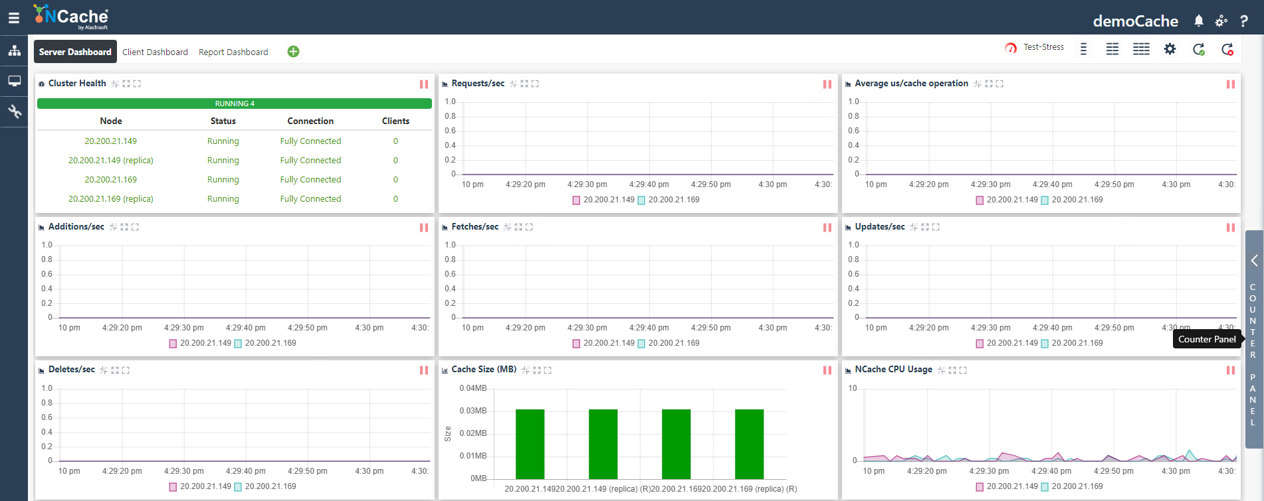Make the Requests/sec panel fullscreen

535,84
